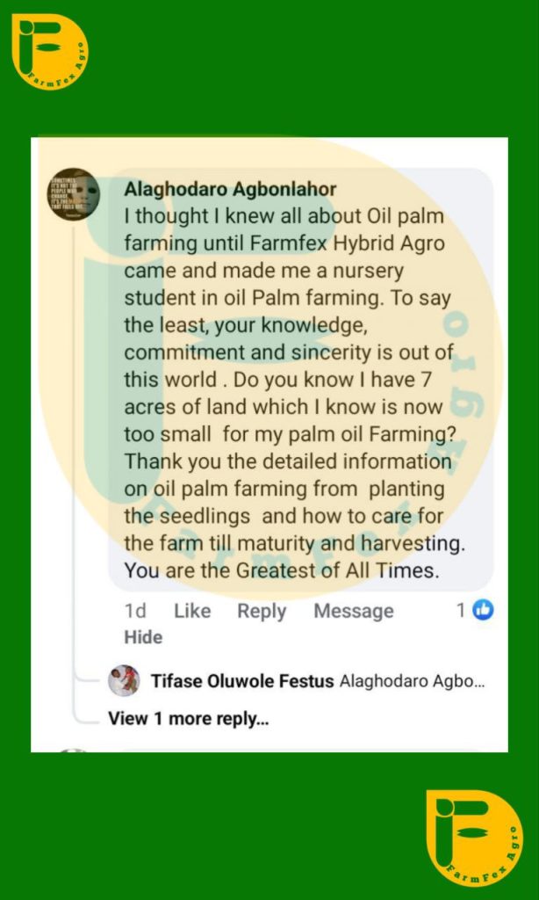Click the "Greatest of All Times" closing line
The image size is (539, 900).
(x=281, y=570)
